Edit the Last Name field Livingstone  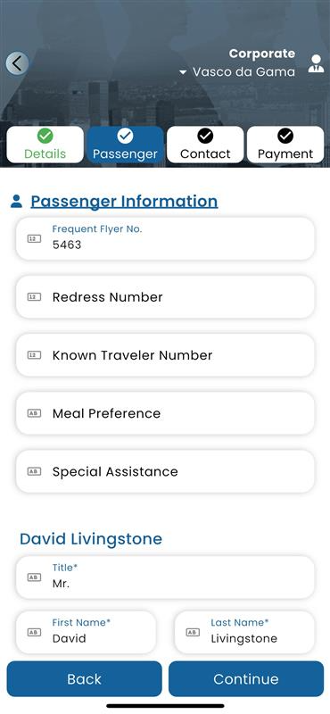[244, 632]
